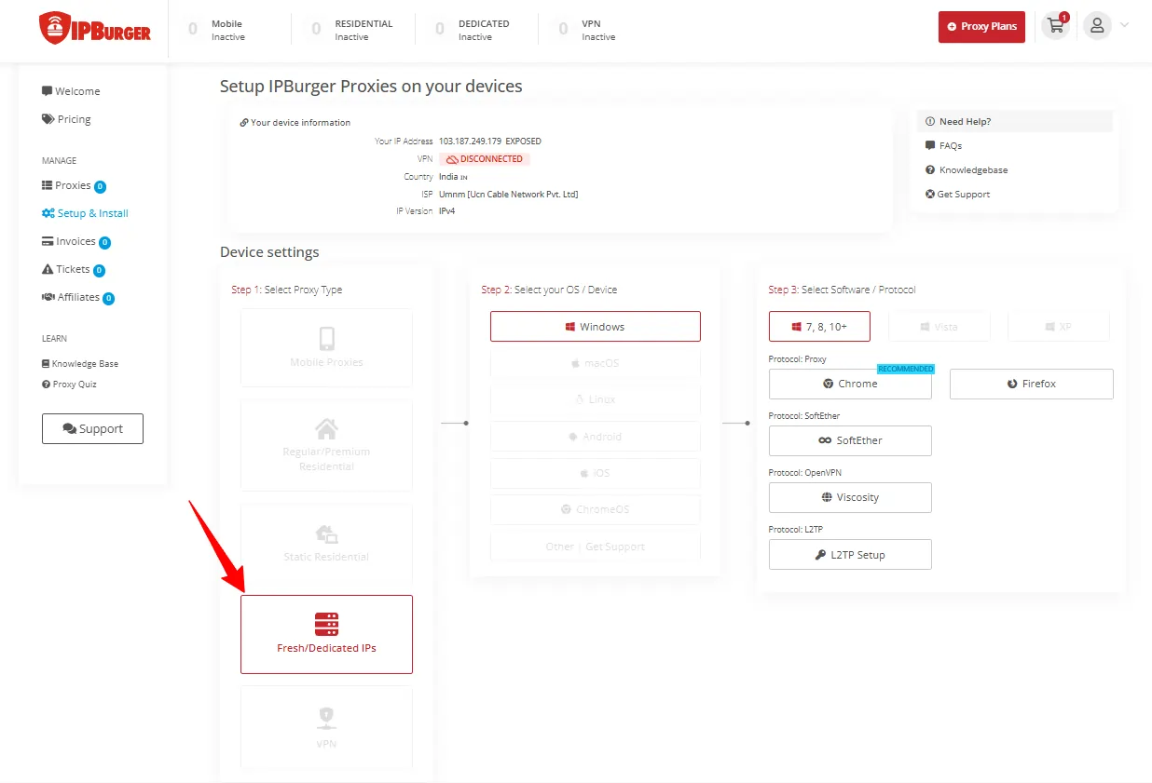Select the DEDICATED Inactive status tab
Screen dimensions: 1152x783
(x=473, y=30)
